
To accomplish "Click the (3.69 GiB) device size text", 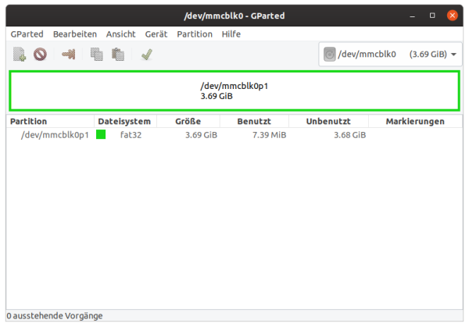I will 428,55.
